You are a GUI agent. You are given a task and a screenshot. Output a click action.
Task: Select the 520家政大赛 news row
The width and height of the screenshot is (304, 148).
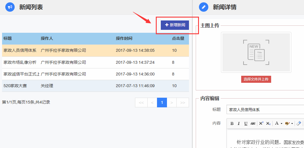tap(95, 86)
